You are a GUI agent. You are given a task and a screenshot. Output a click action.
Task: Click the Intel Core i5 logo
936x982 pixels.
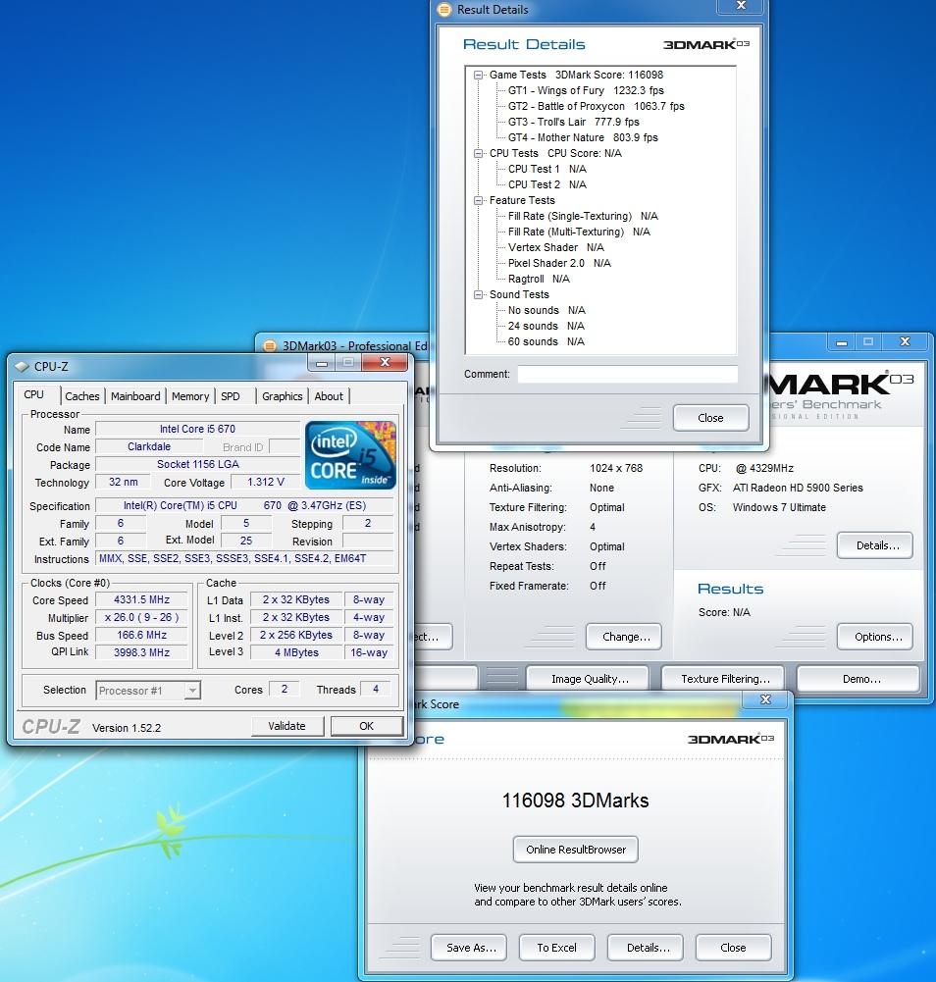coord(350,455)
